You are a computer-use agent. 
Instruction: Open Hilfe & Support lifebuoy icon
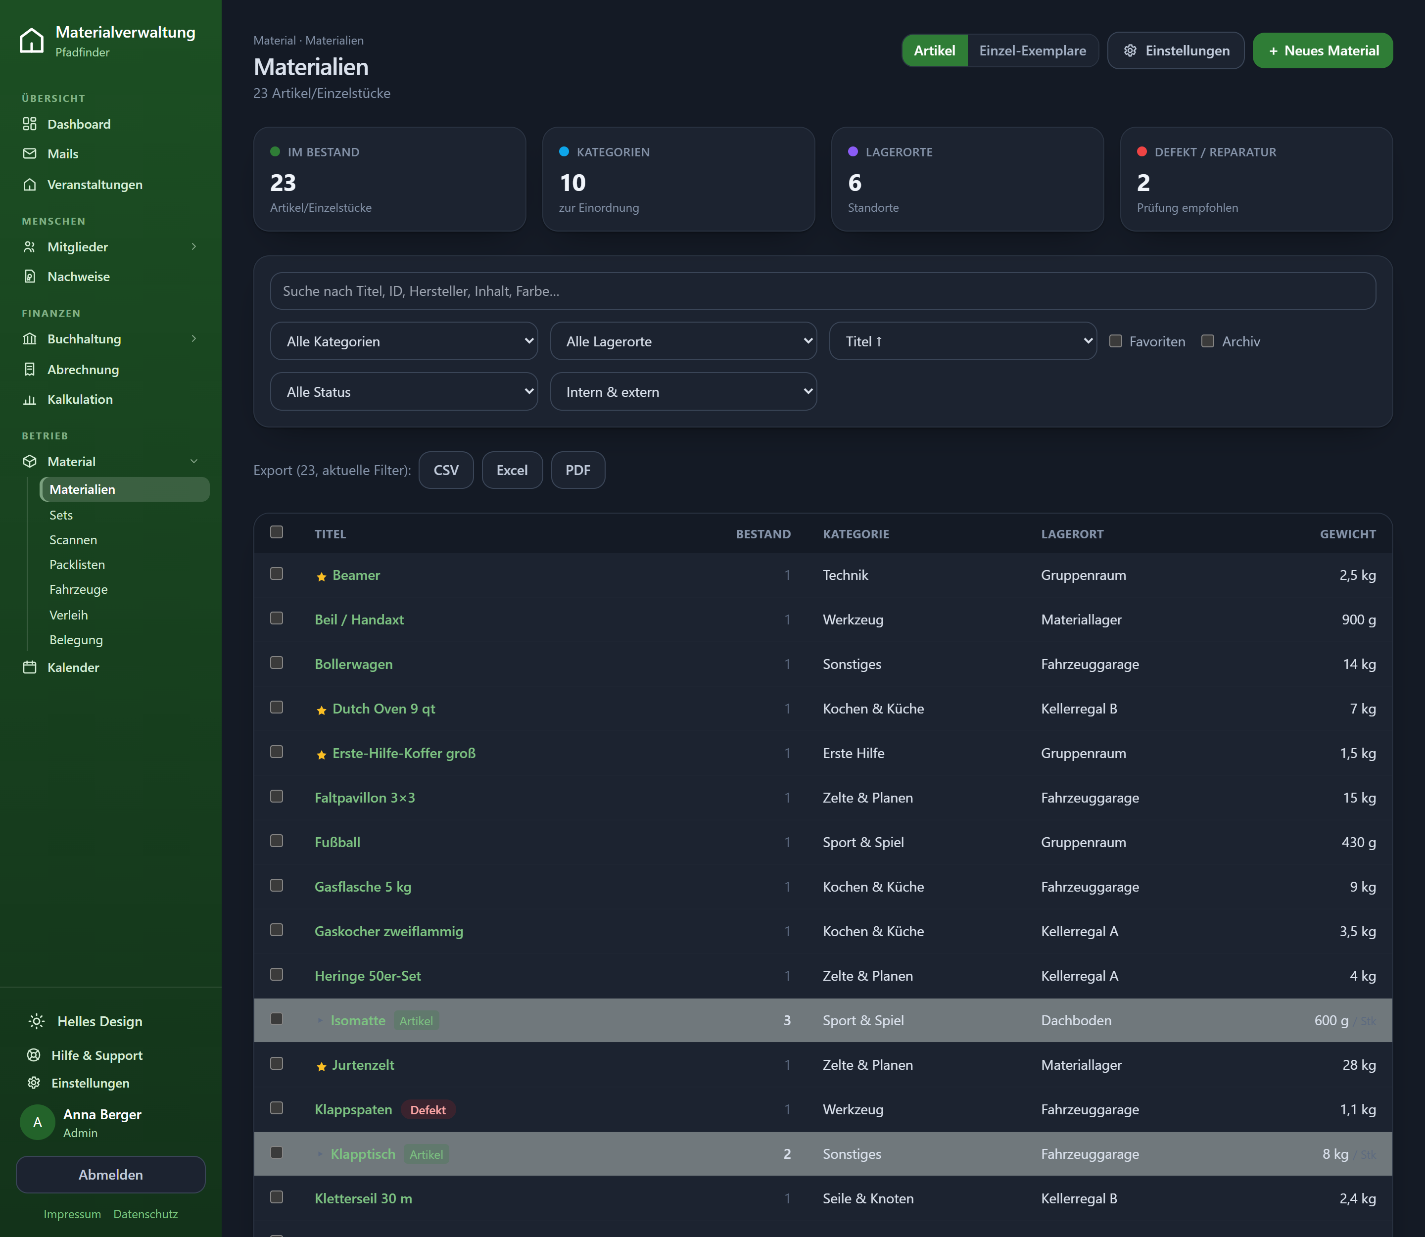click(34, 1055)
